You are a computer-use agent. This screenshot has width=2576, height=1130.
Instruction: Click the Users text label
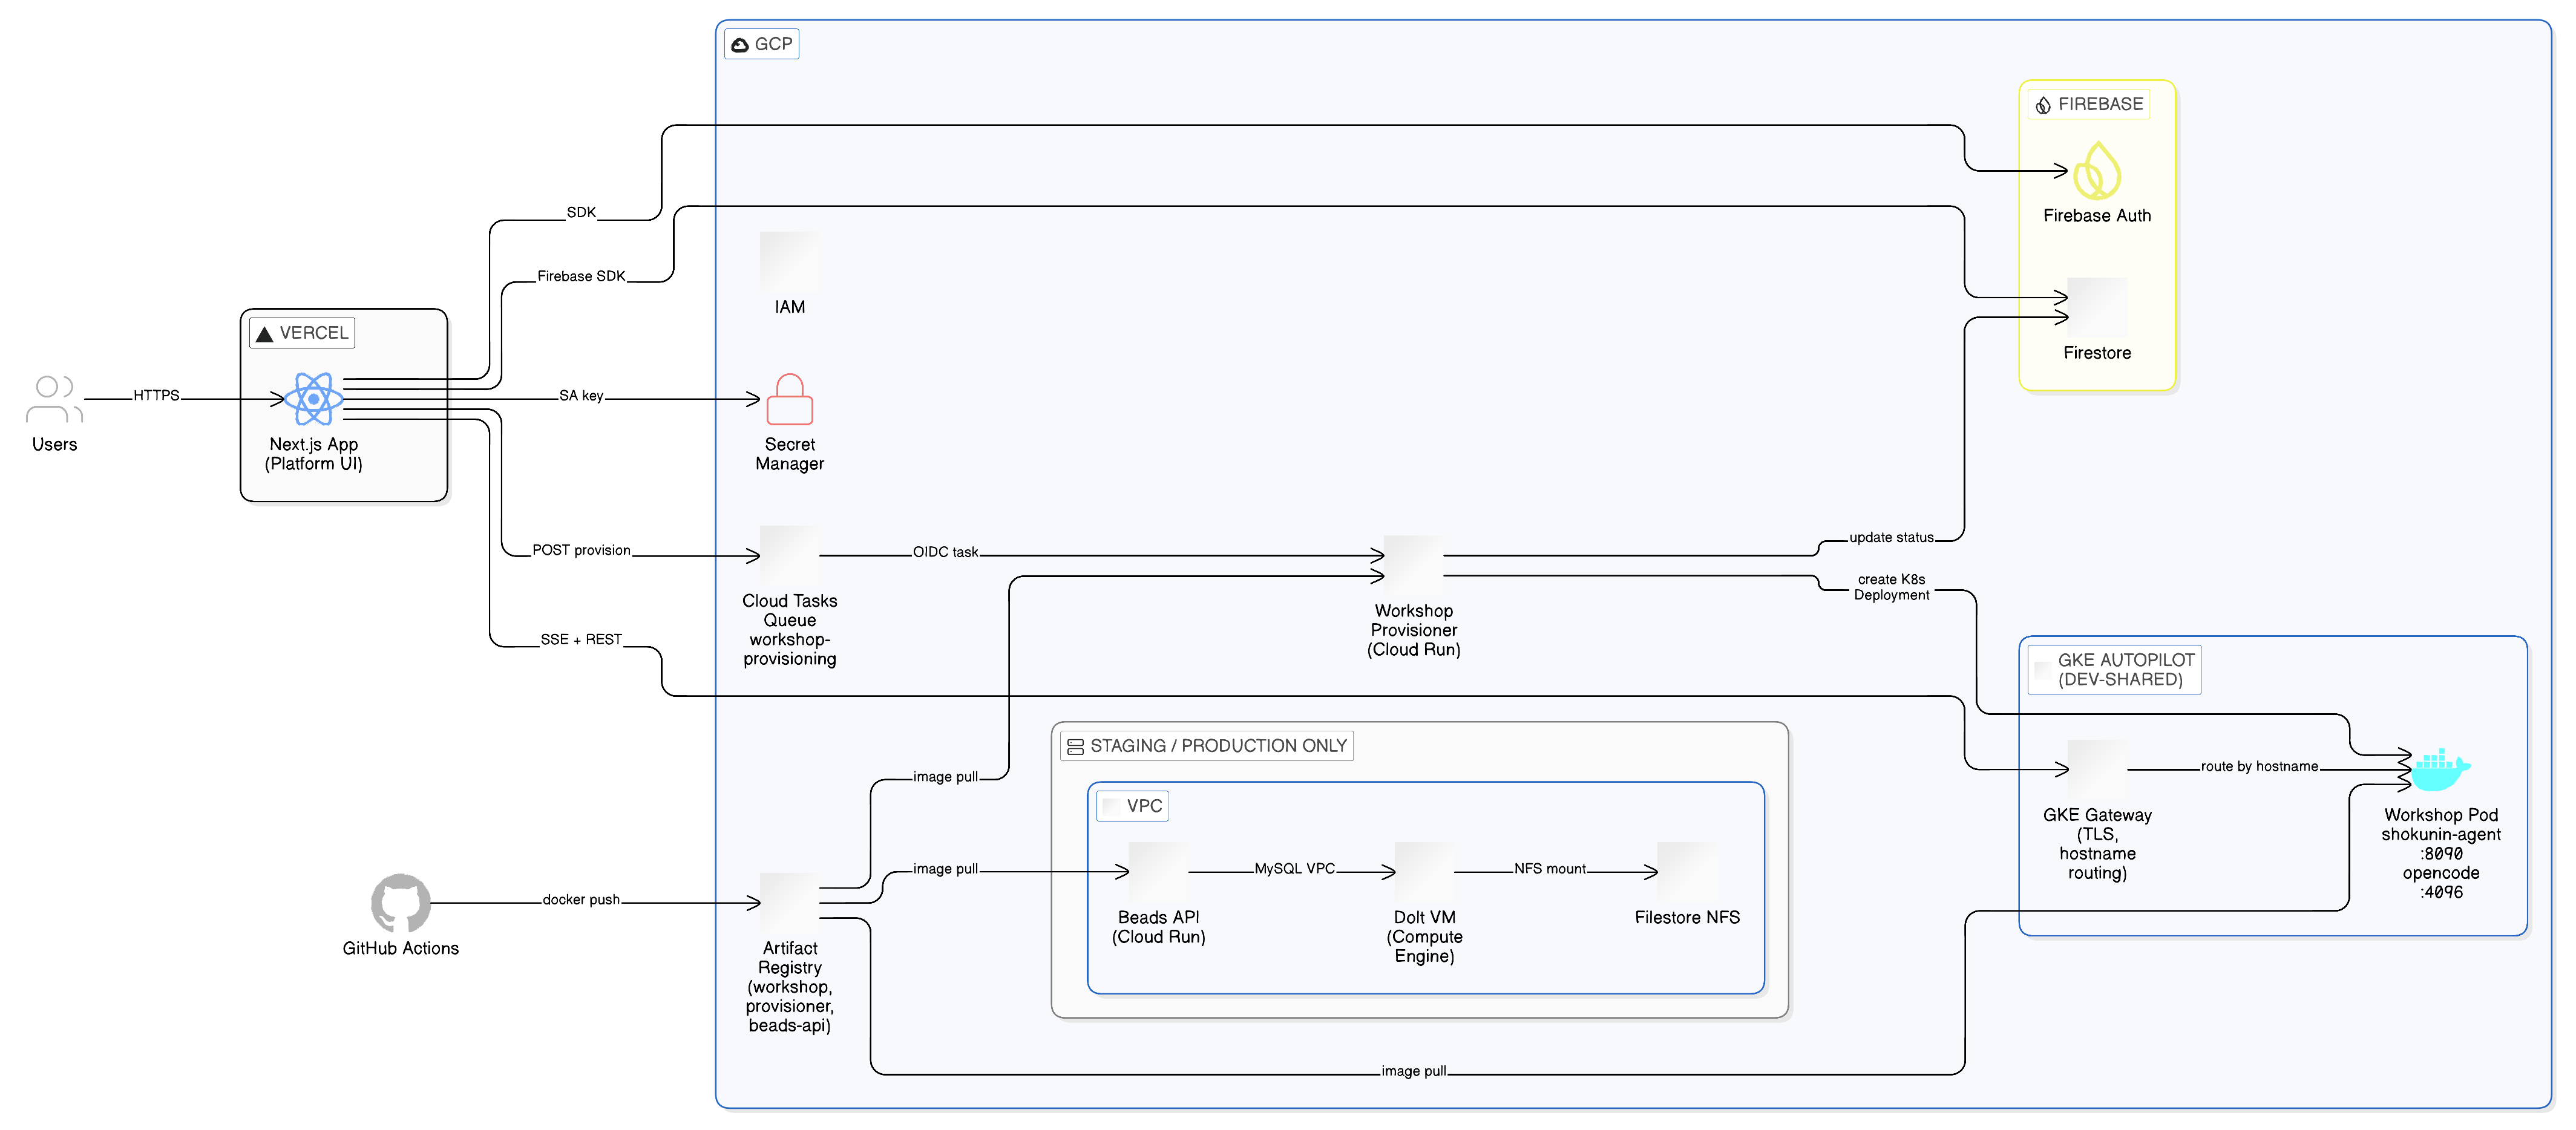pos(54,444)
